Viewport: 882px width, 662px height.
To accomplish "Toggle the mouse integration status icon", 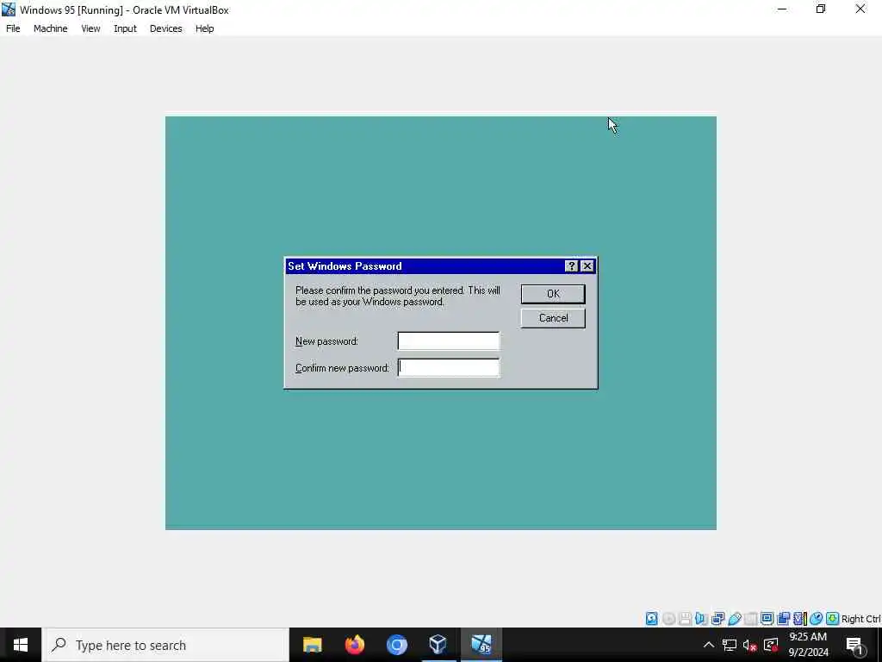I will click(x=817, y=619).
